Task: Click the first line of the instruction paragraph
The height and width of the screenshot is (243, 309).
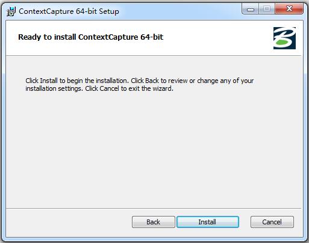Action: (x=140, y=81)
